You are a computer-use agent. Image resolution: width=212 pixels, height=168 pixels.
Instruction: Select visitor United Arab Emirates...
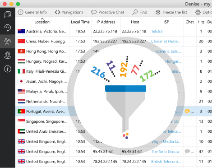coord(46,131)
